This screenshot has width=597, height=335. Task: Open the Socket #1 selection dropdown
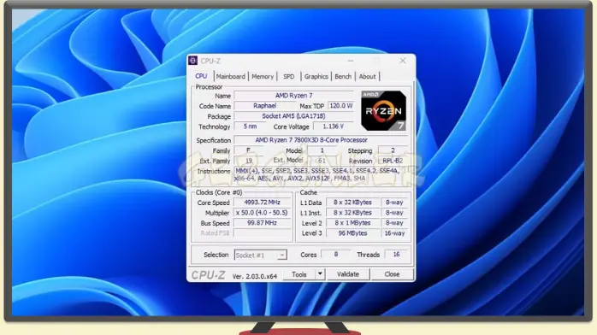click(260, 256)
